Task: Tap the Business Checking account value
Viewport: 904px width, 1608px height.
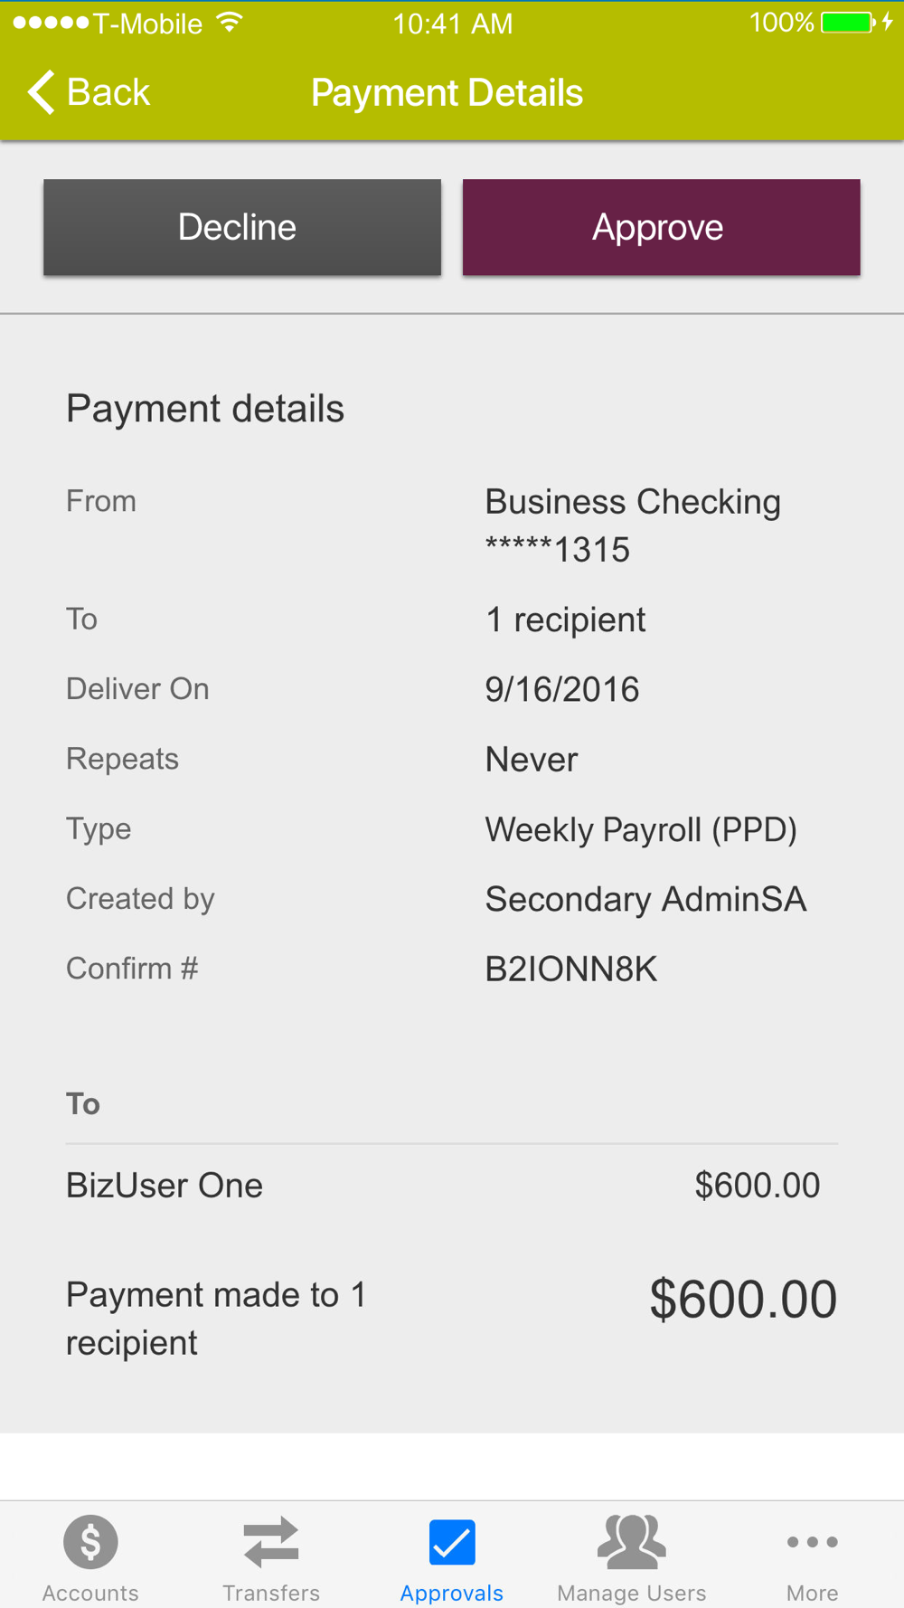Action: click(633, 525)
